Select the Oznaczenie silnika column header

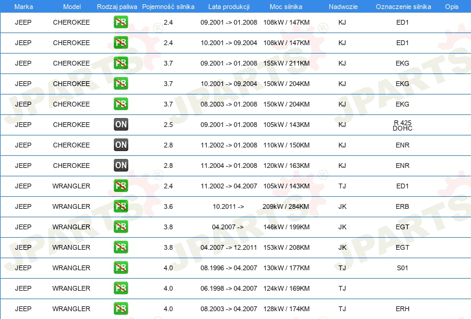[x=402, y=6]
